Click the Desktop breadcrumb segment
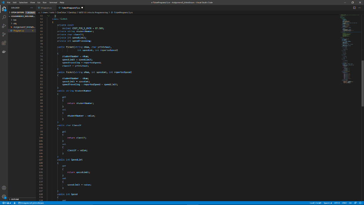The width and height of the screenshot is (364, 205). pyautogui.click(x=72, y=12)
